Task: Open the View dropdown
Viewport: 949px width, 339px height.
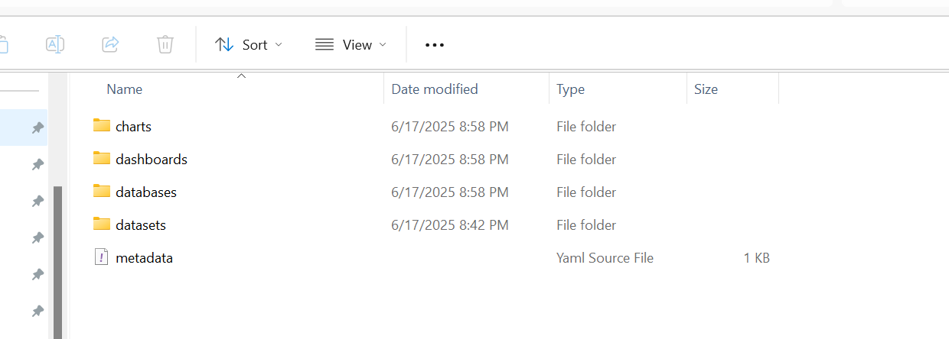Action: (x=351, y=44)
